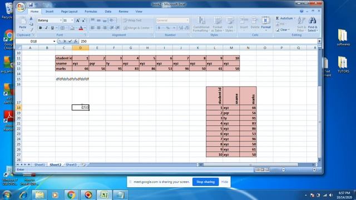This screenshot has width=356, height=200.
Task: Center cell text horizontally
Action: [98, 28]
